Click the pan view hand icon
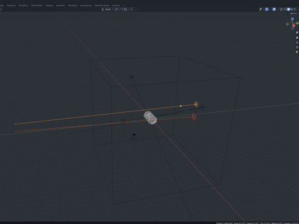Image resolution: width=299 pixels, height=224 pixels. pyautogui.click(x=297, y=37)
